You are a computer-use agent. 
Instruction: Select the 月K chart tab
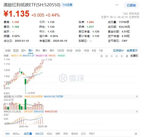pyautogui.click(x=38, y=50)
